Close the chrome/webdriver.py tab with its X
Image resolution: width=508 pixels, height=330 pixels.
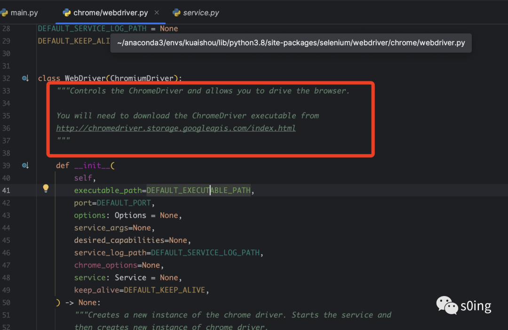click(157, 12)
